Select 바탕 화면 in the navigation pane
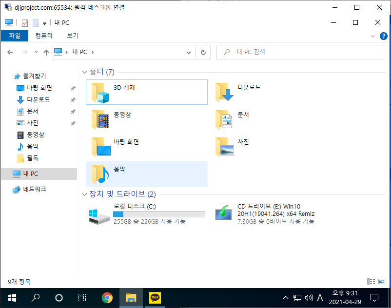391x308 pixels. click(x=39, y=88)
